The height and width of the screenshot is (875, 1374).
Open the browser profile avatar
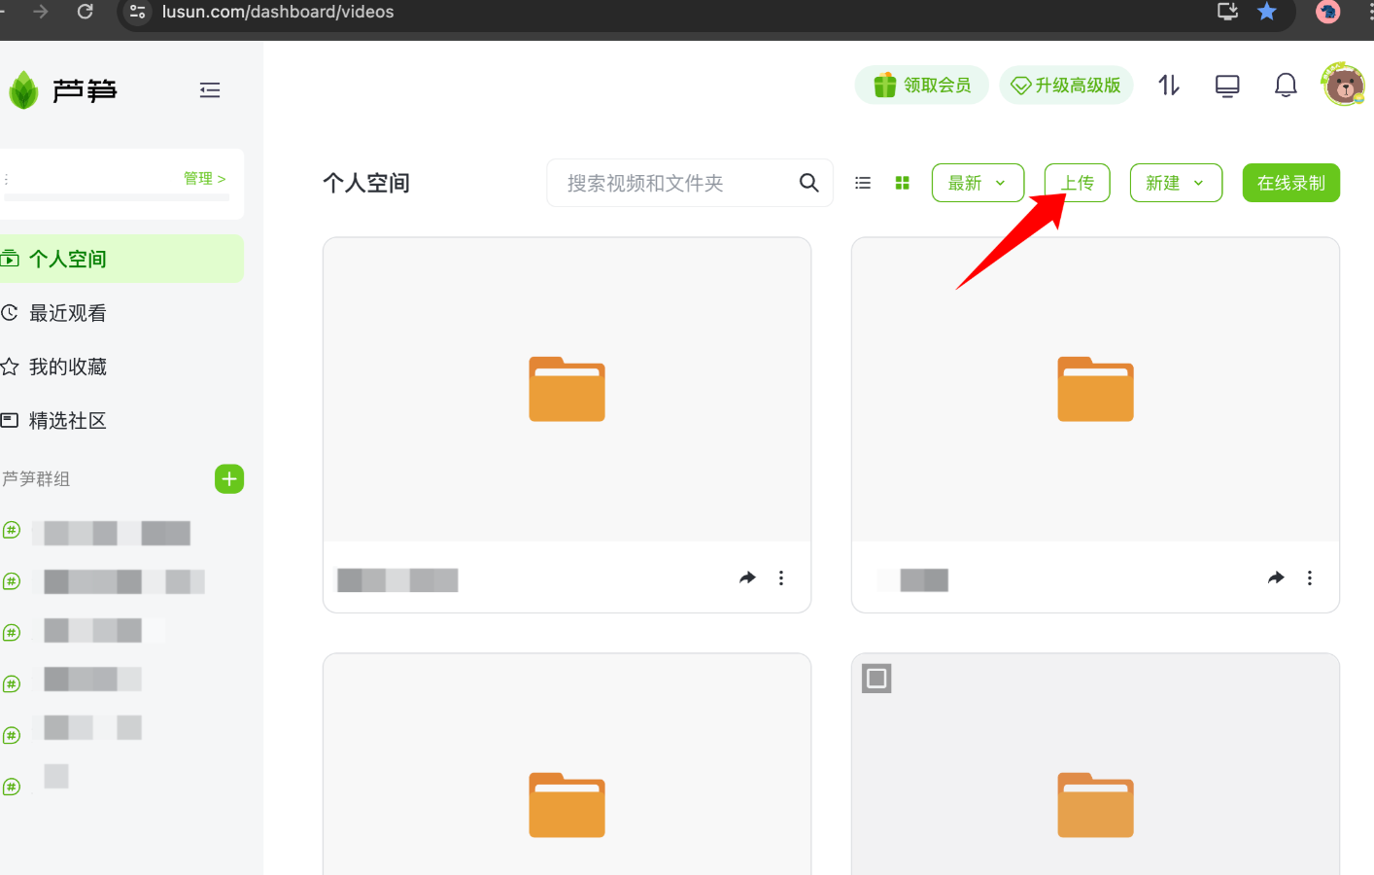coord(1327,12)
